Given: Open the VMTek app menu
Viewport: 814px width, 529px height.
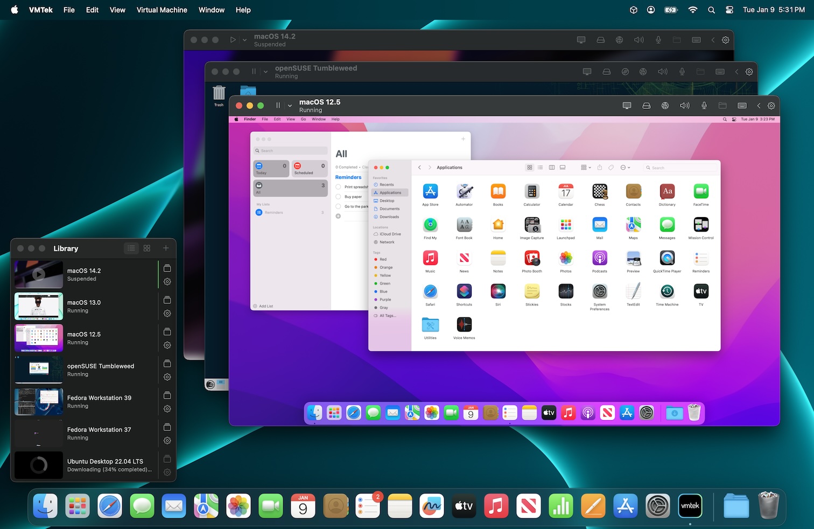Looking at the screenshot, I should pyautogui.click(x=41, y=10).
